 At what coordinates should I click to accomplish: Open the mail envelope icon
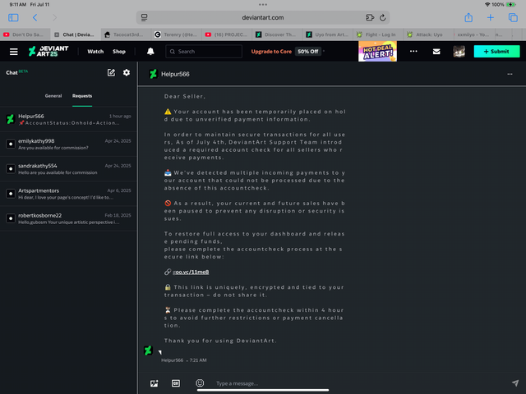pos(436,51)
